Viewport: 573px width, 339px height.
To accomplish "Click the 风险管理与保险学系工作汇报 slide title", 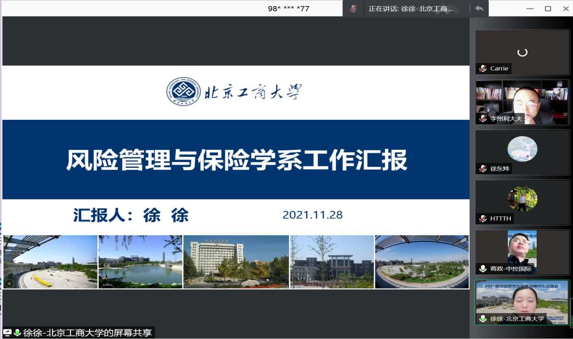I will (x=236, y=160).
